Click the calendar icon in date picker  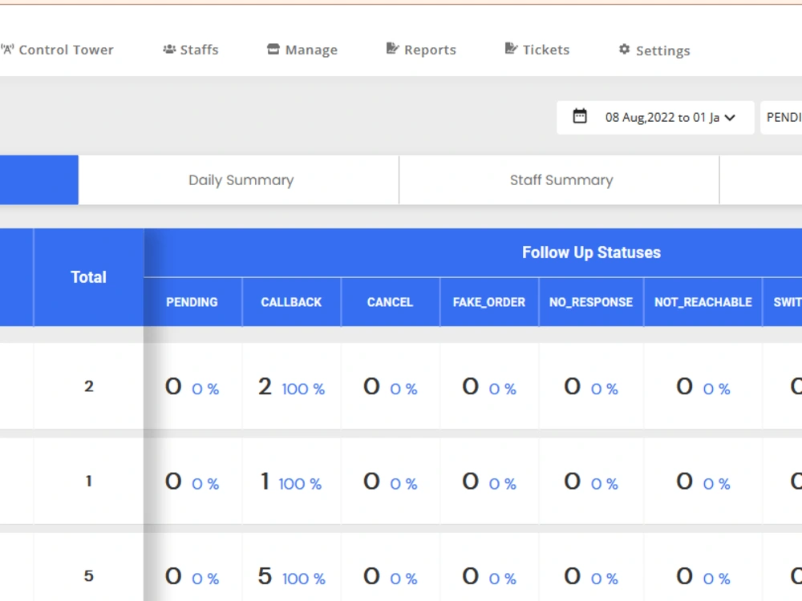pyautogui.click(x=580, y=116)
